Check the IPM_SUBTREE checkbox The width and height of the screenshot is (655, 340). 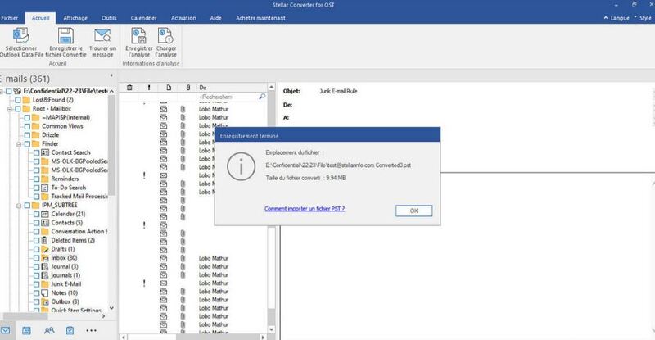click(27, 205)
